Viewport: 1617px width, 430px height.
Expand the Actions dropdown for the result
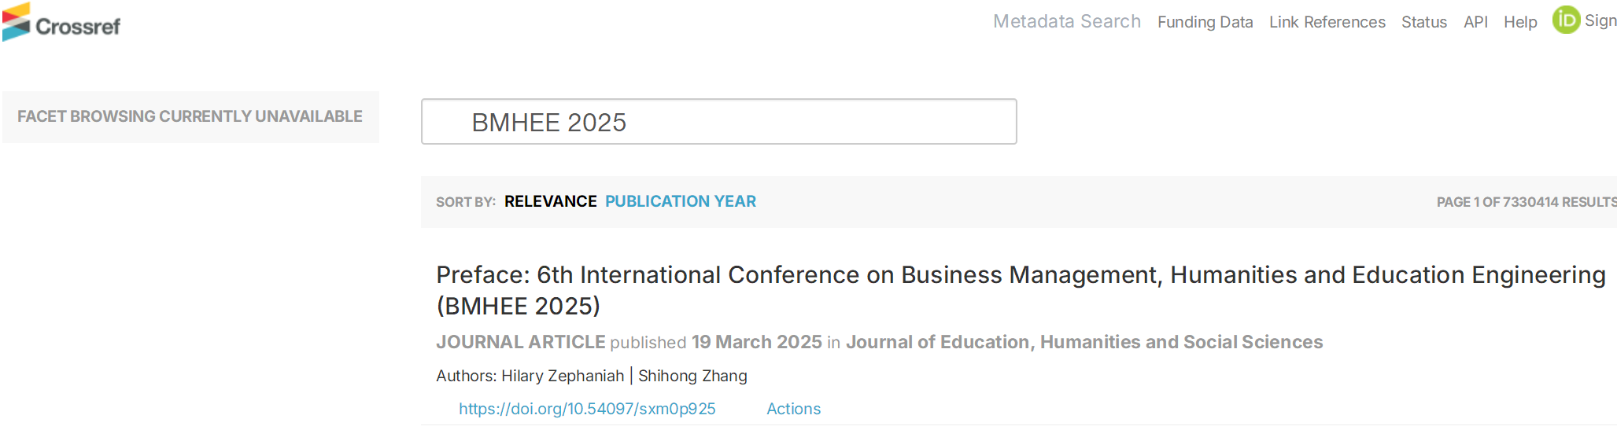pyautogui.click(x=793, y=410)
